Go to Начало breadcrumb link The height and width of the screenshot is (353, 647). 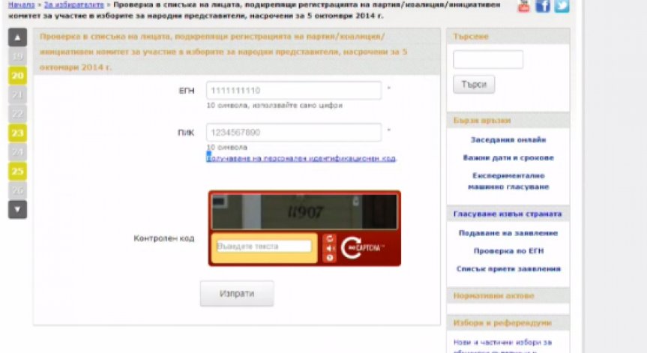[x=22, y=5]
